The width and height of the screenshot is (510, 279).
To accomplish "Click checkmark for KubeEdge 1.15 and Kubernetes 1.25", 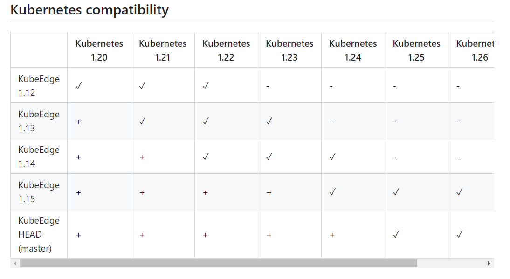I will pyautogui.click(x=396, y=192).
